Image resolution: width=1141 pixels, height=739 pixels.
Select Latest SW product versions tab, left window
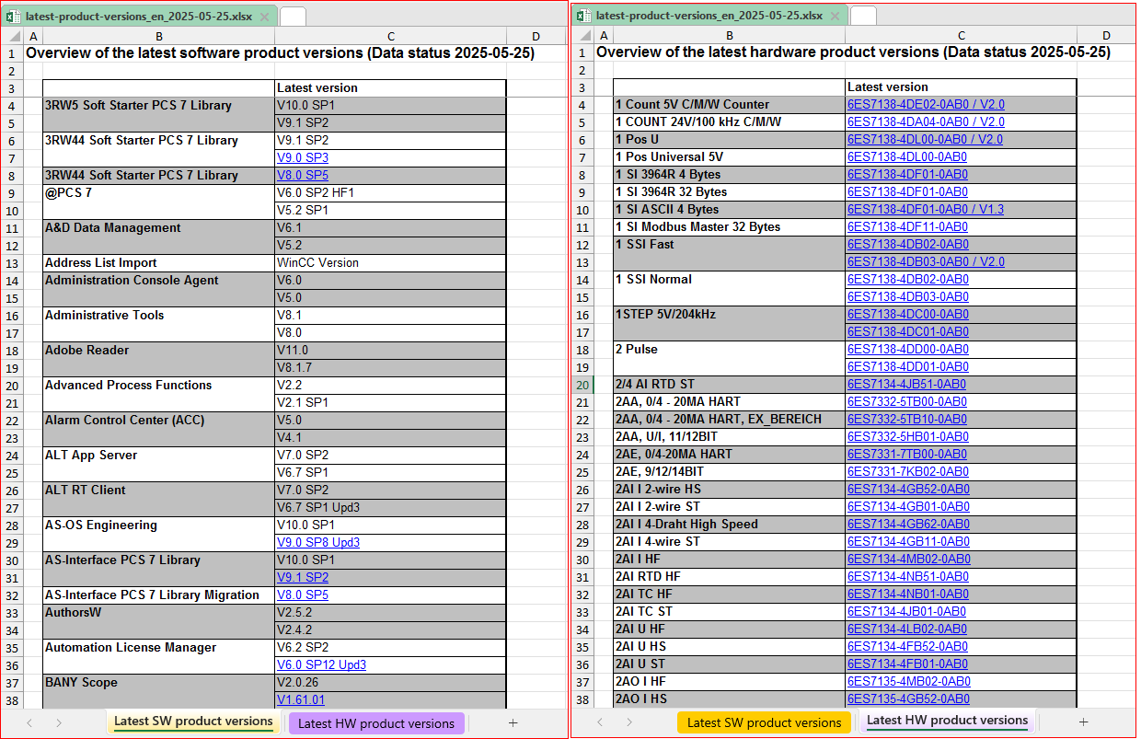[x=195, y=722]
